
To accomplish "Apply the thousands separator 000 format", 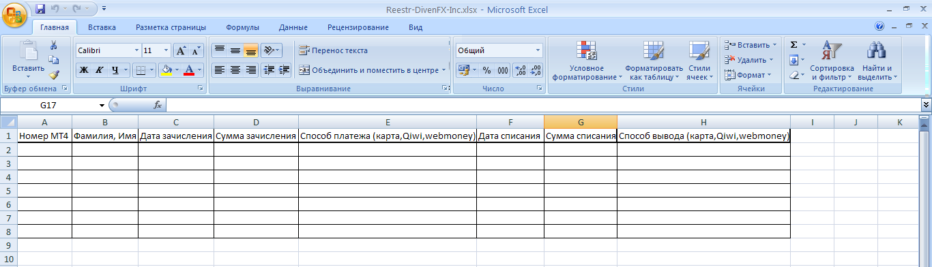I will click(x=503, y=69).
